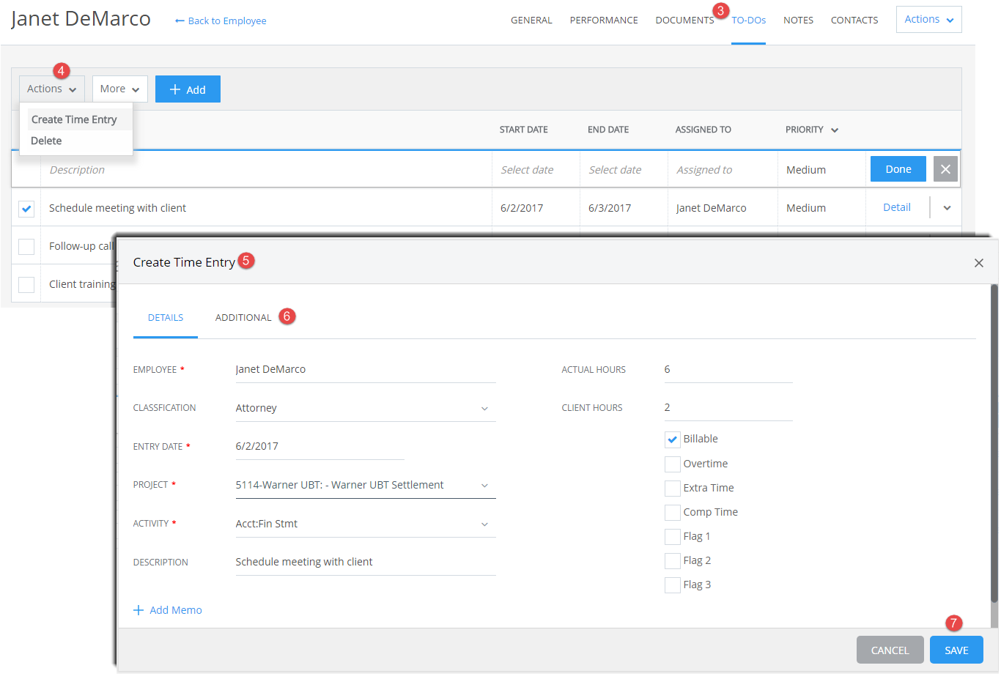Click the End Date column header
Screen dimensions: 1001x679
[608, 130]
